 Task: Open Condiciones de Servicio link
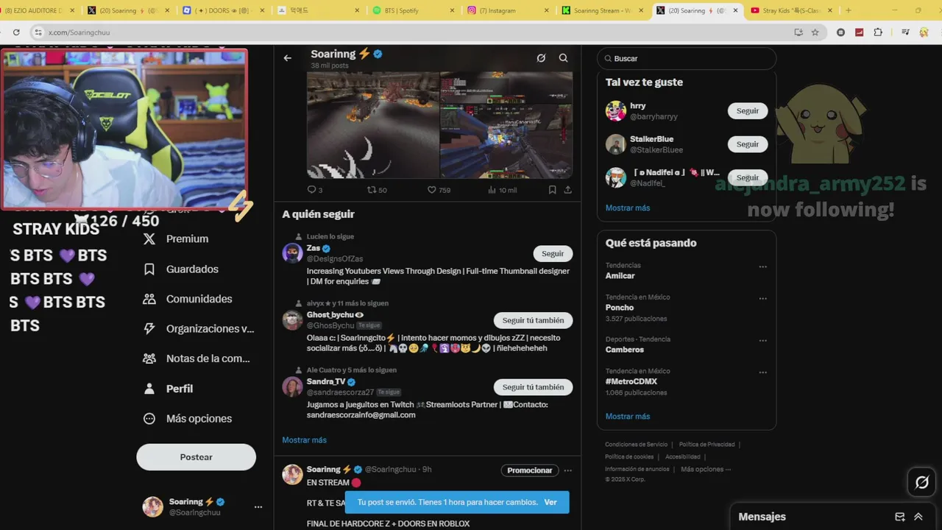click(637, 445)
